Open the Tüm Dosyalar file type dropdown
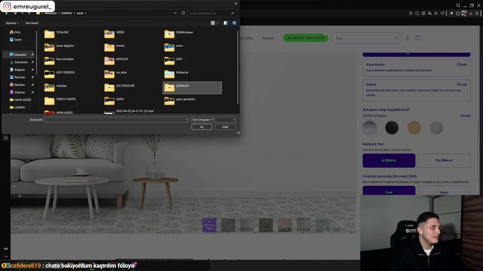Image resolution: width=483 pixels, height=271 pixels. click(x=213, y=120)
